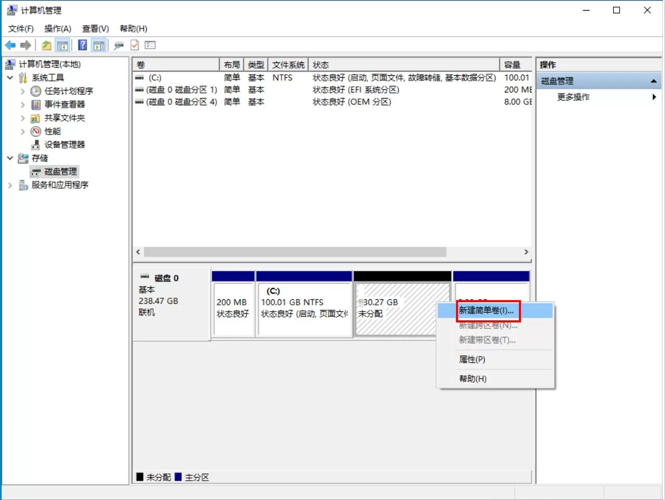Expand the 服务和应用程序 tree node
Viewport: 665px width, 500px height.
(10, 185)
